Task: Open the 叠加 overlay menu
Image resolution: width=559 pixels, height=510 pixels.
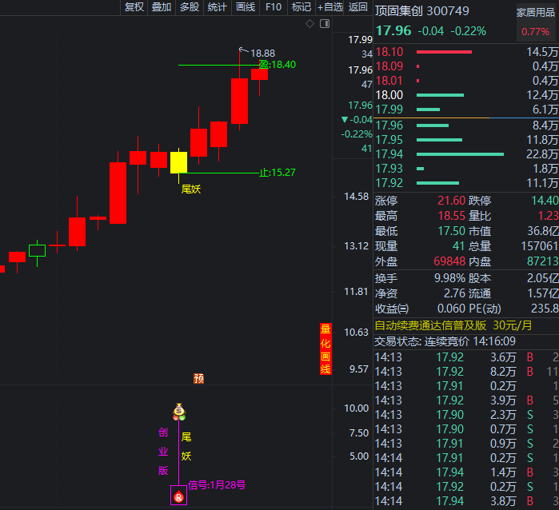Action: point(162,7)
